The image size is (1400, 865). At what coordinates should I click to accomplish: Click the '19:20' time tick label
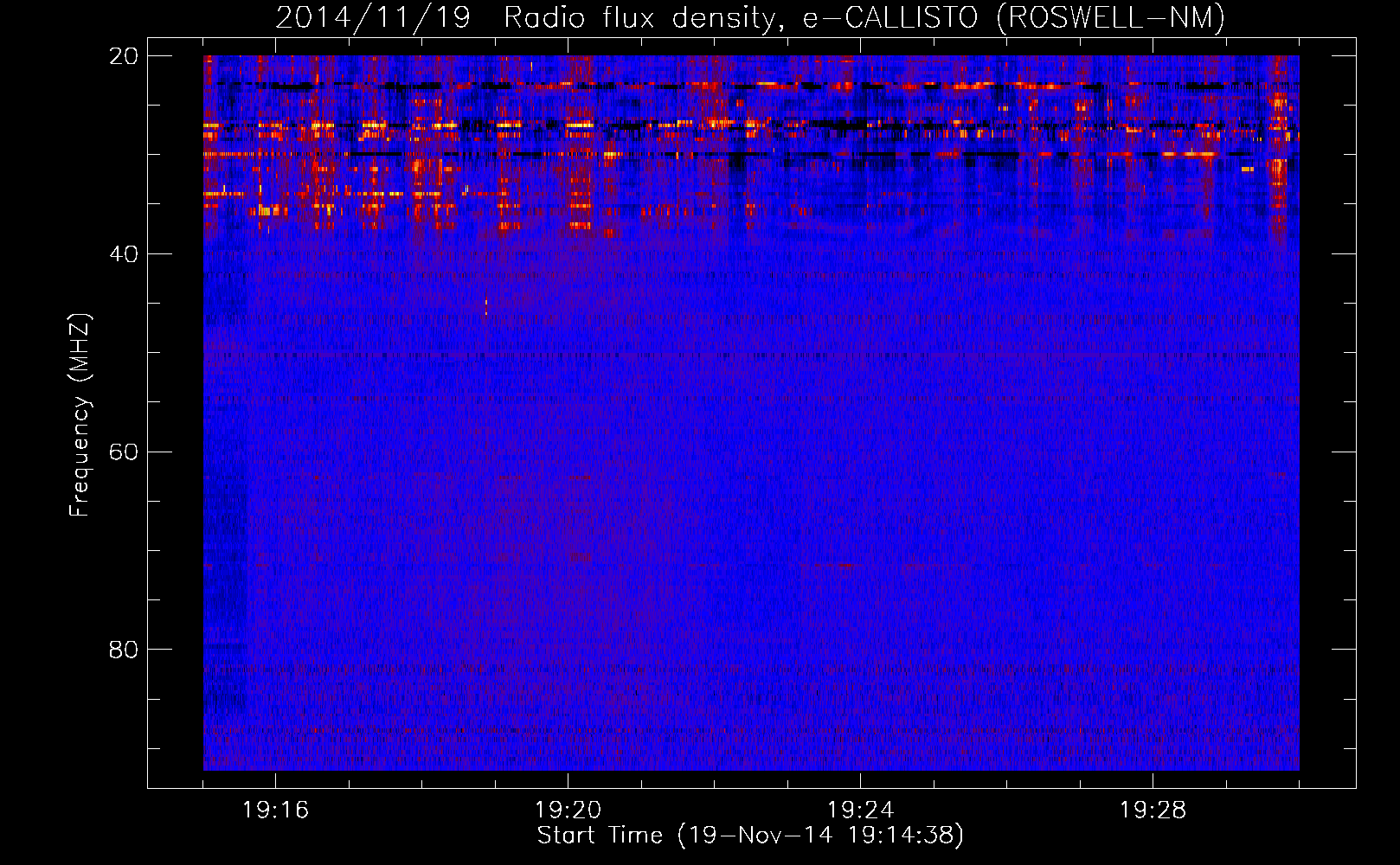click(568, 811)
